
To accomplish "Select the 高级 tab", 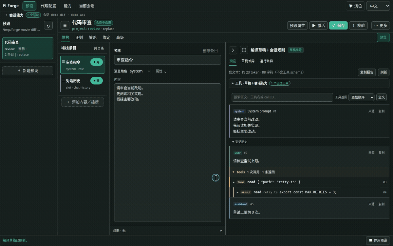I will [120, 37].
